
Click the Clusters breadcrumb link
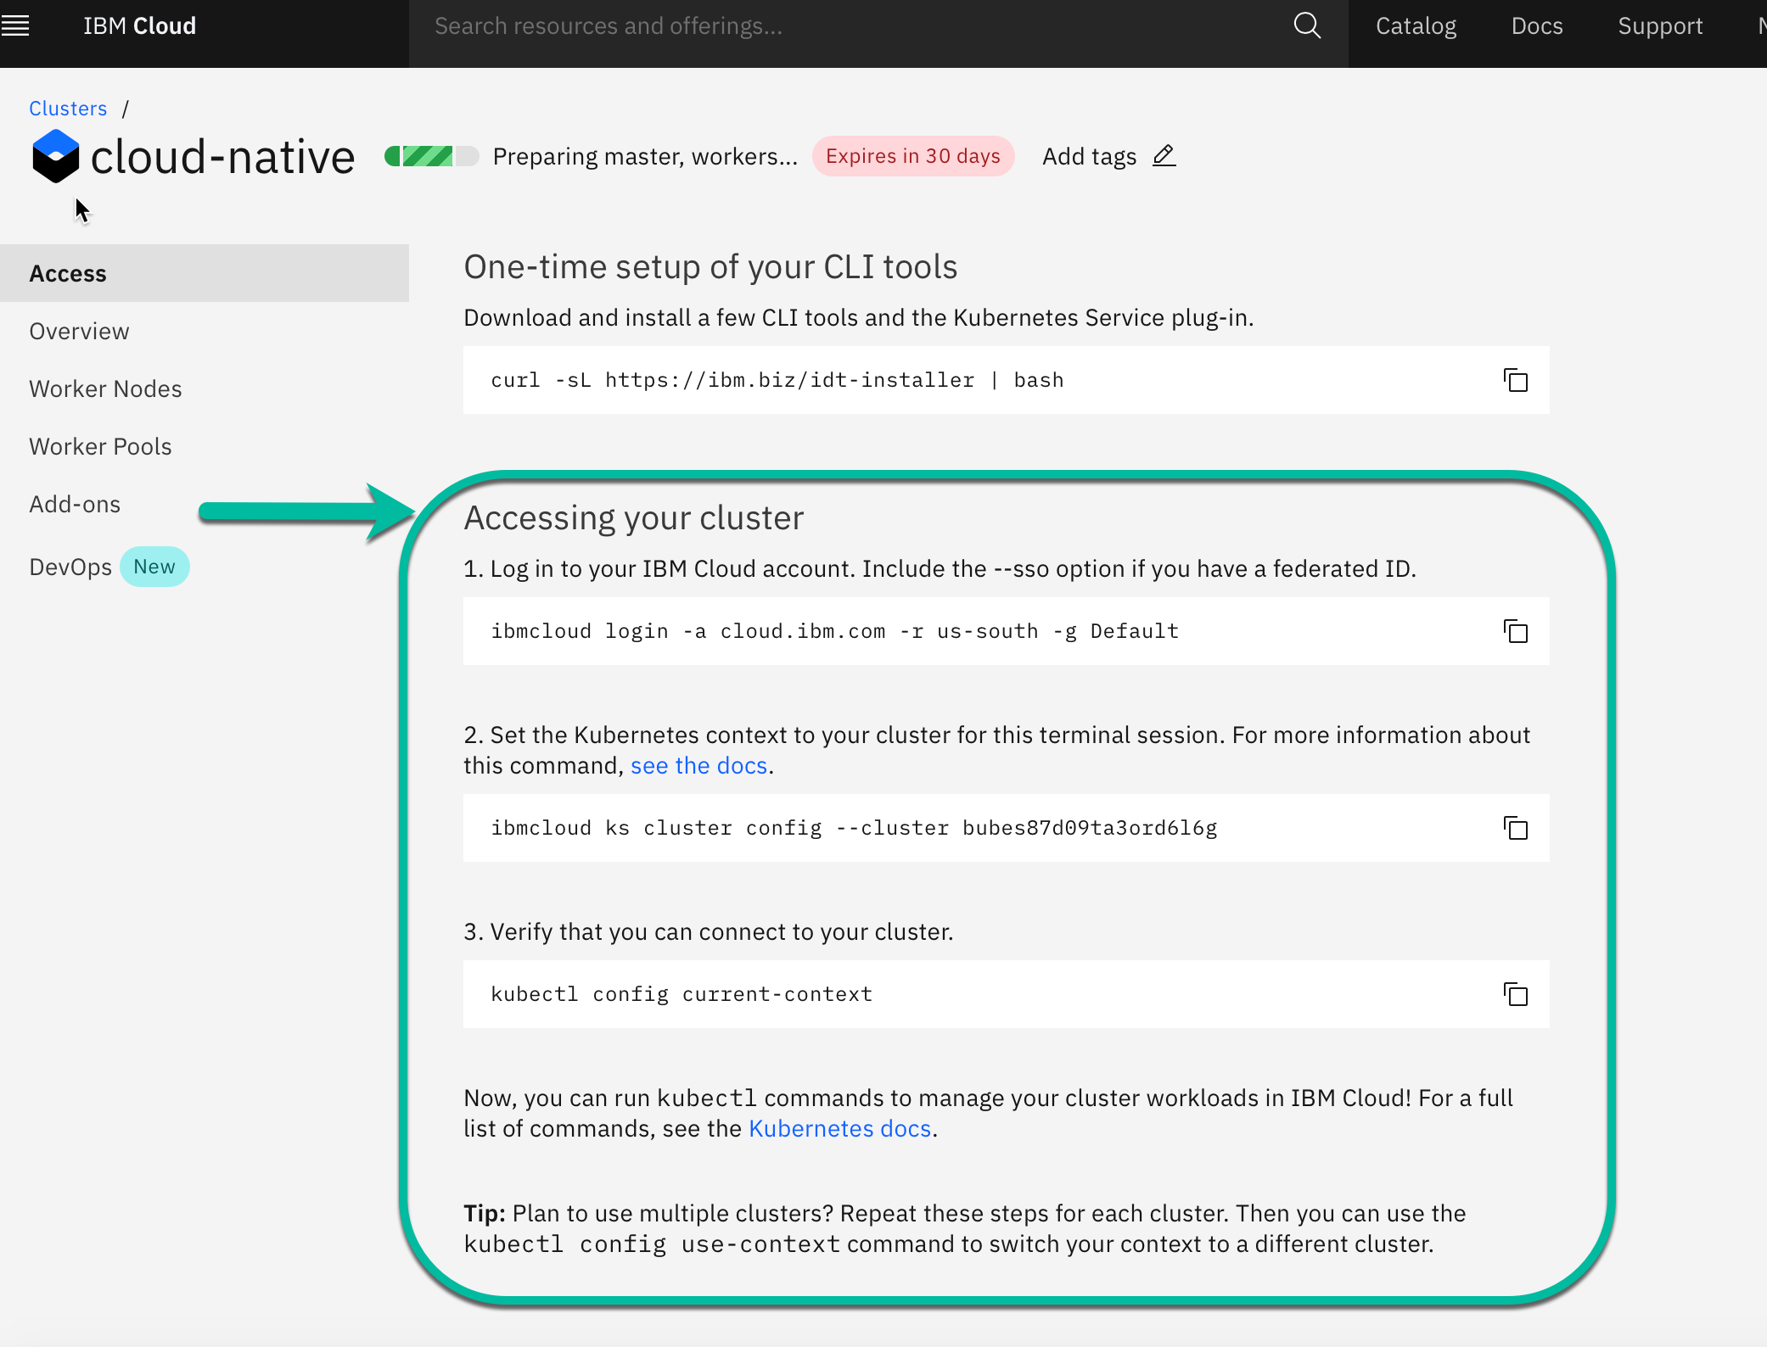68,108
